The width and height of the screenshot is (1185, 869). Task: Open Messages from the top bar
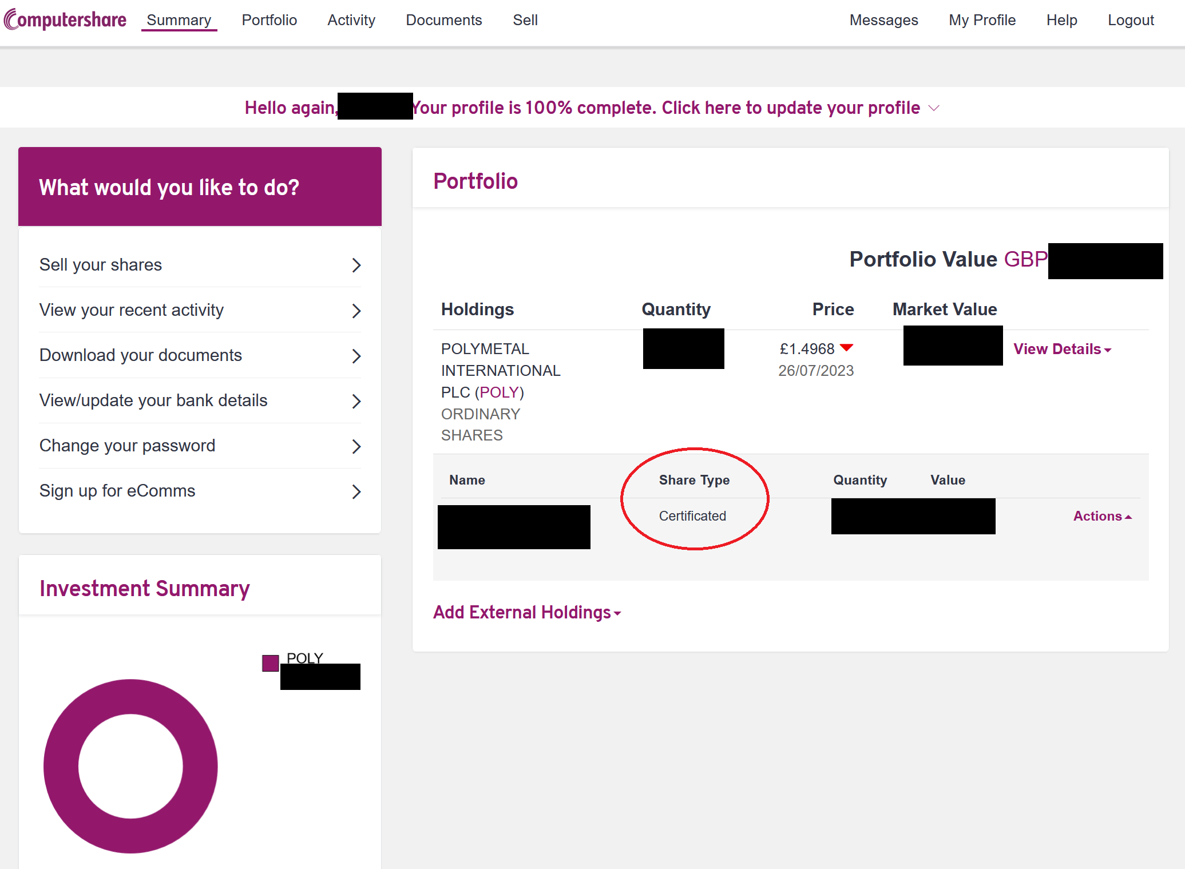tap(883, 20)
